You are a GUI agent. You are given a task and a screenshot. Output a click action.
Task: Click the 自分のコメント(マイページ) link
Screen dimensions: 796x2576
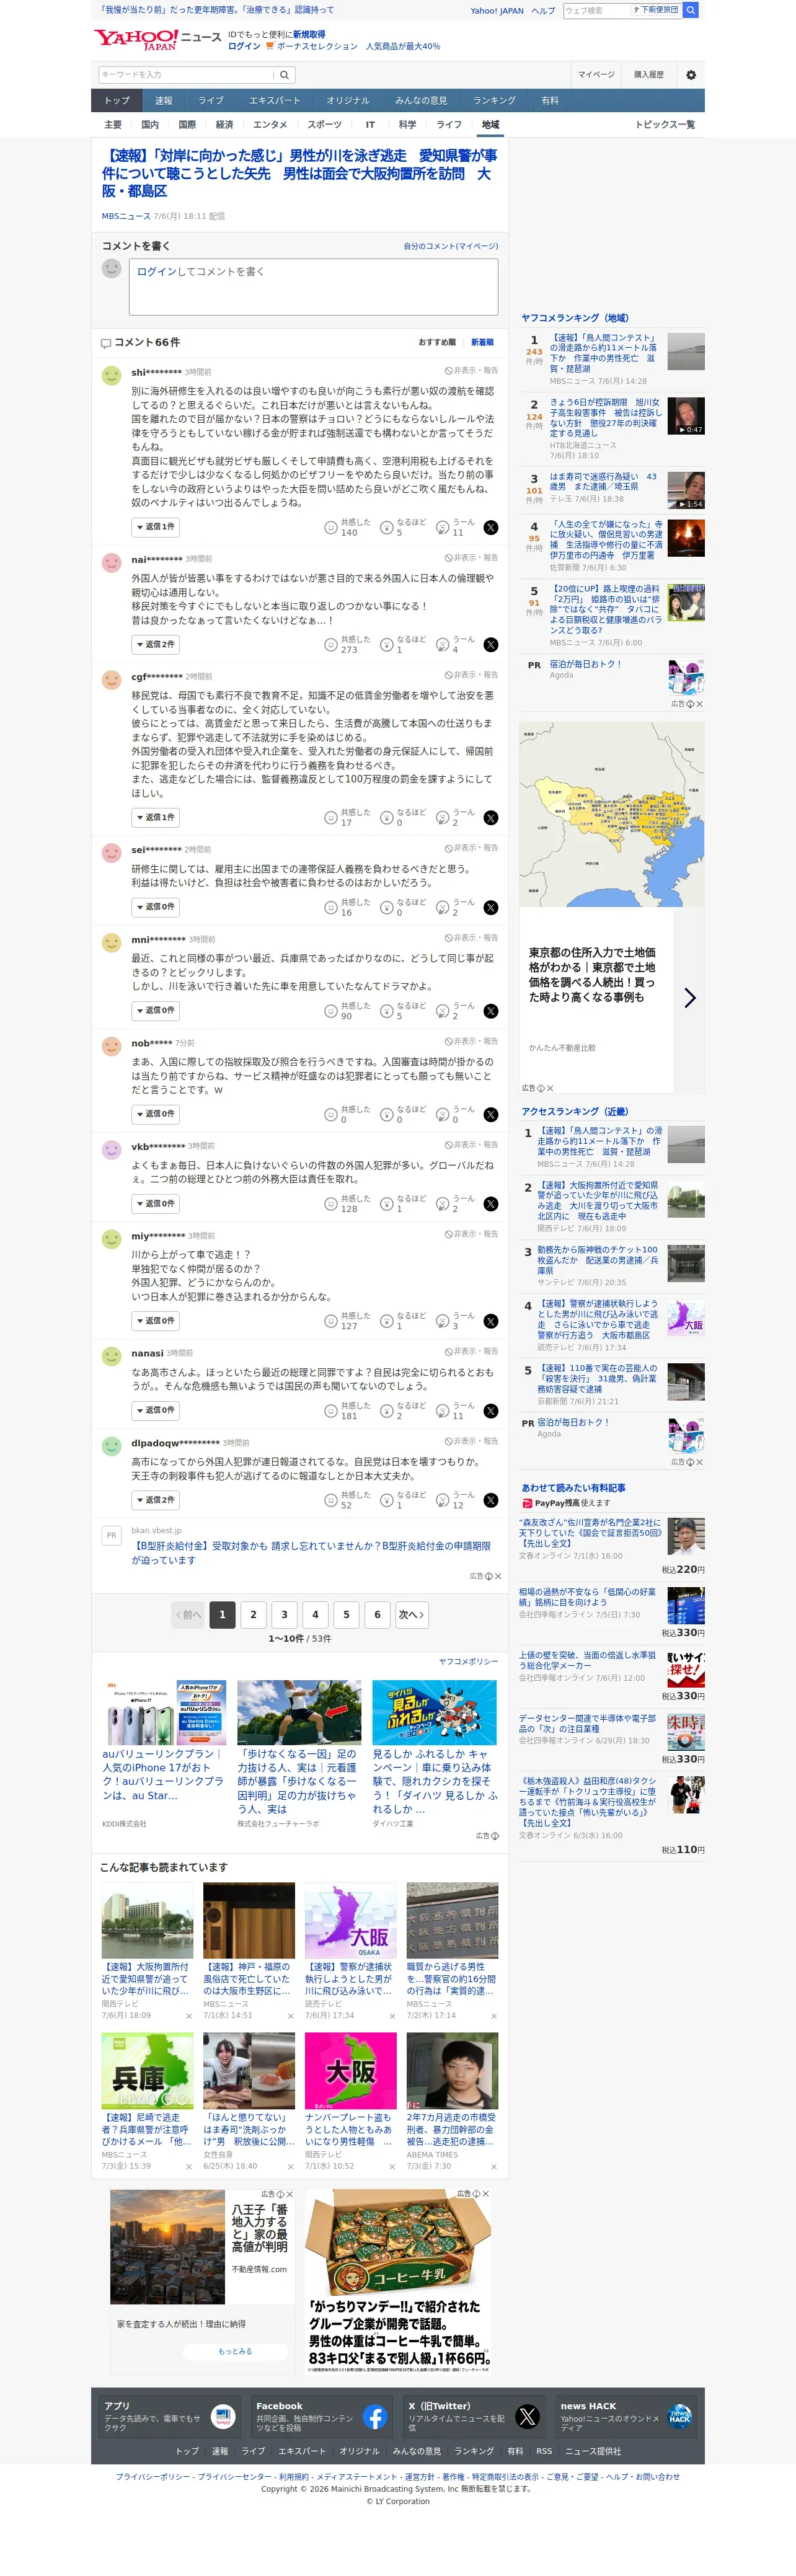451,246
